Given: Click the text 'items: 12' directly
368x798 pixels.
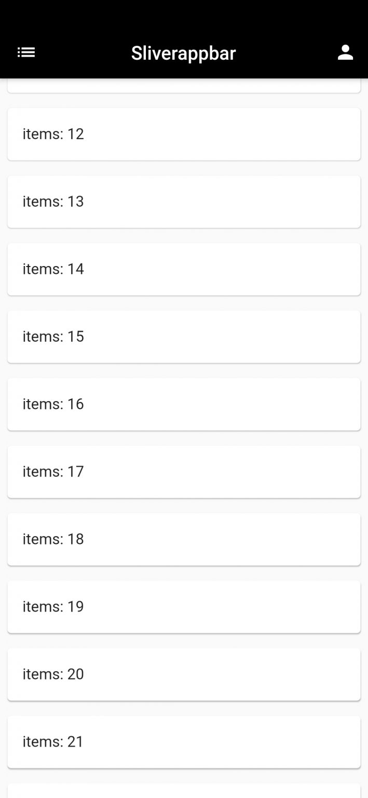Looking at the screenshot, I should [53, 134].
